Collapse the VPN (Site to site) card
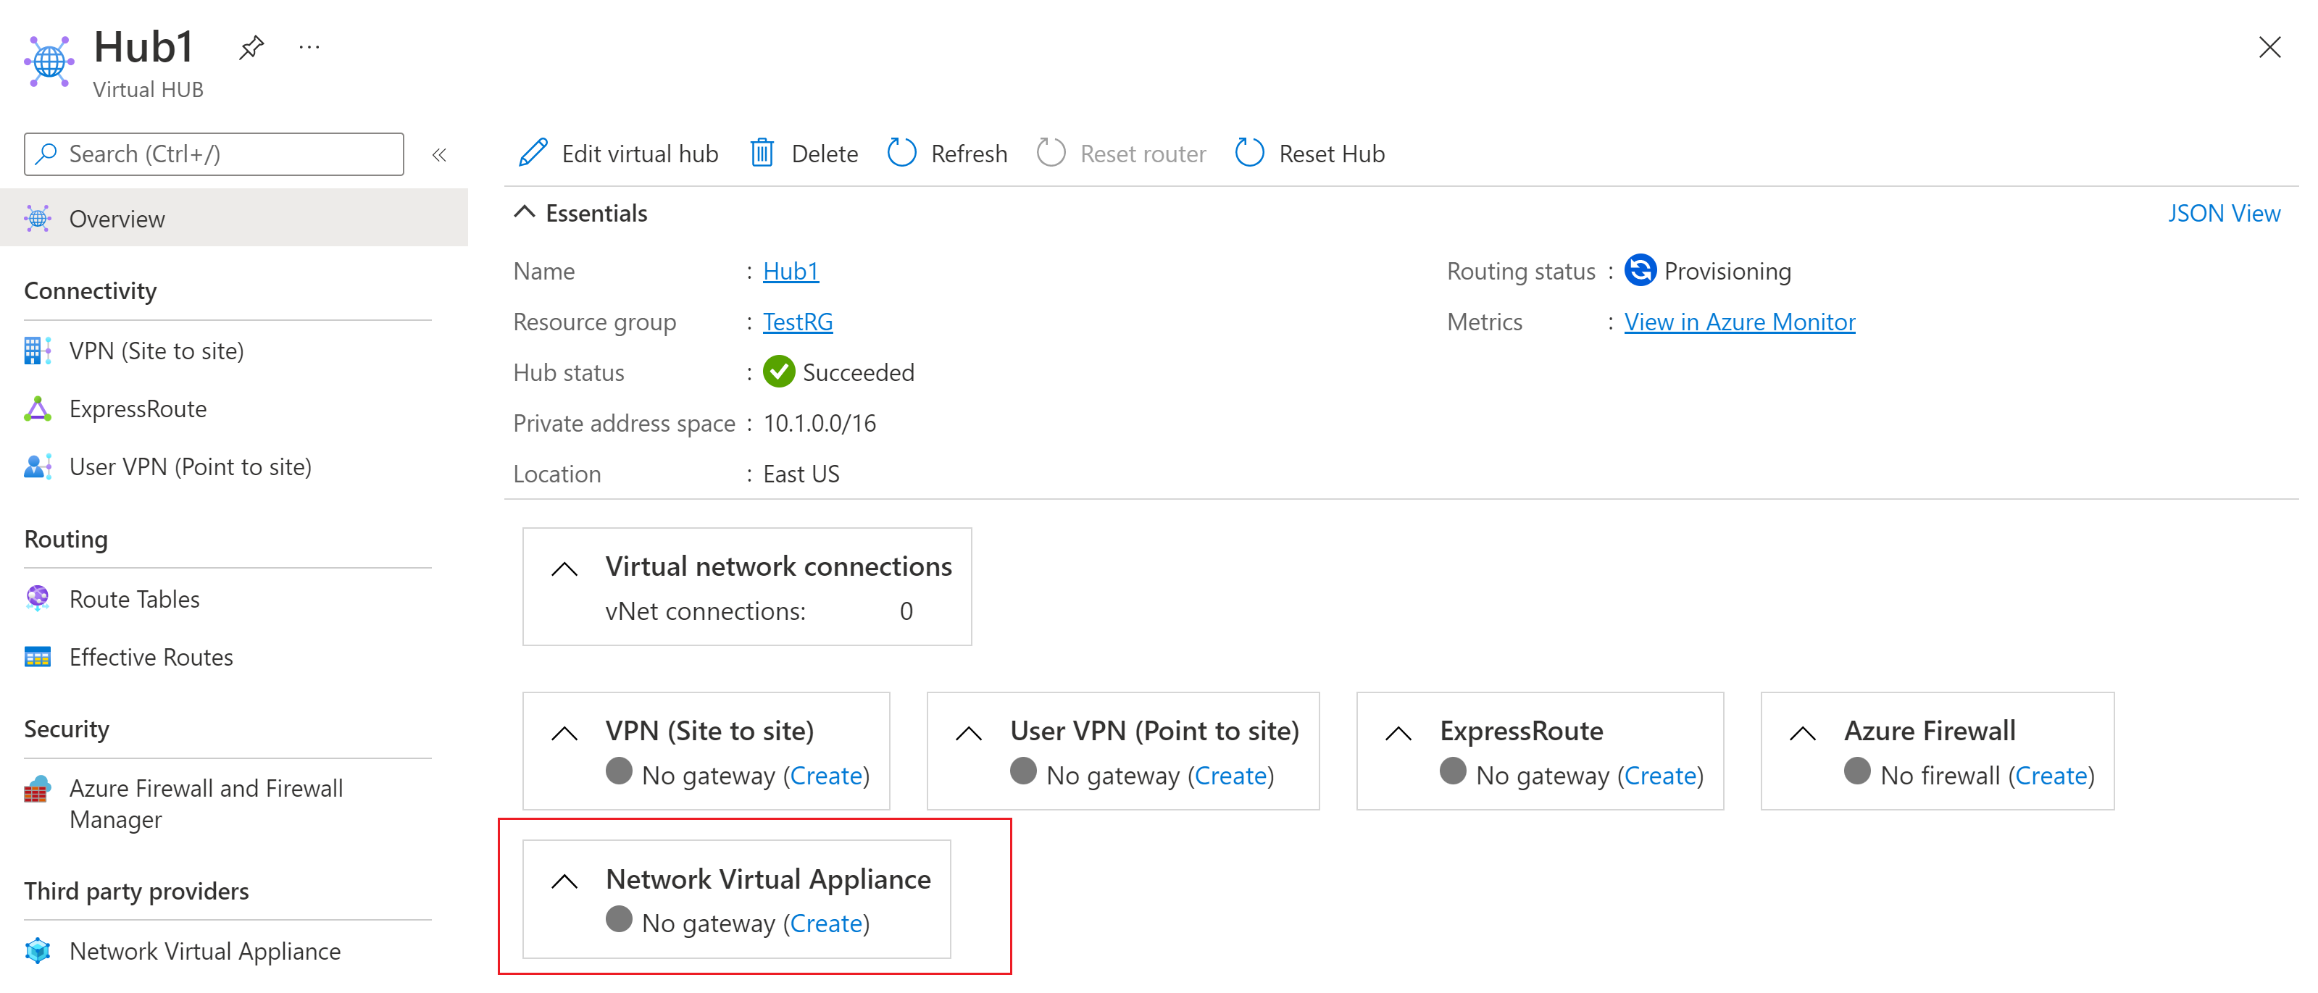The width and height of the screenshot is (2318, 993). pos(564,733)
